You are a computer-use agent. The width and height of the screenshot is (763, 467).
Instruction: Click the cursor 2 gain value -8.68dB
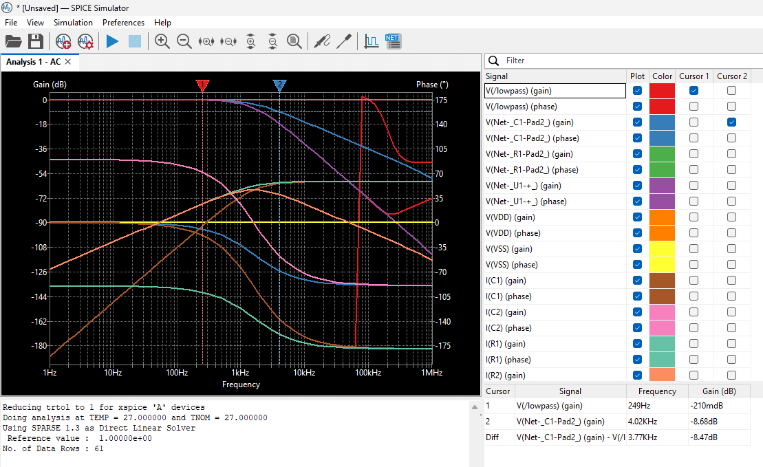pos(704,422)
